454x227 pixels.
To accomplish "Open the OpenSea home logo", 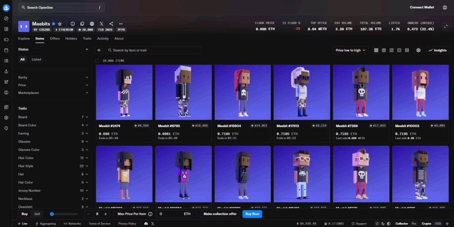I will (6, 8).
